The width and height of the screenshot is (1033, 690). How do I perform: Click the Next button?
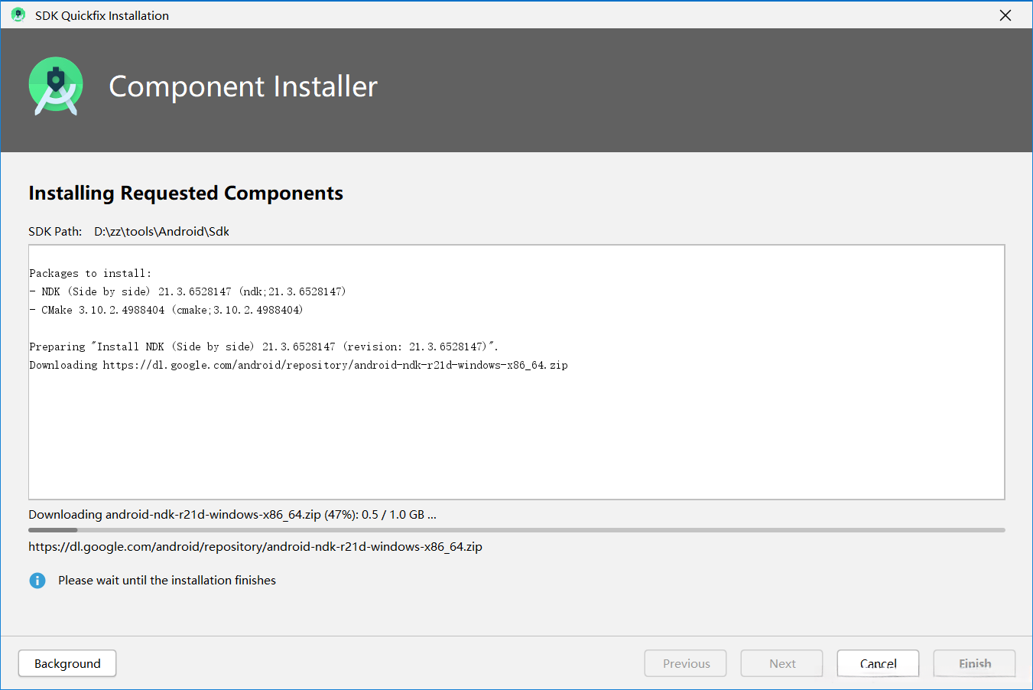tap(782, 663)
